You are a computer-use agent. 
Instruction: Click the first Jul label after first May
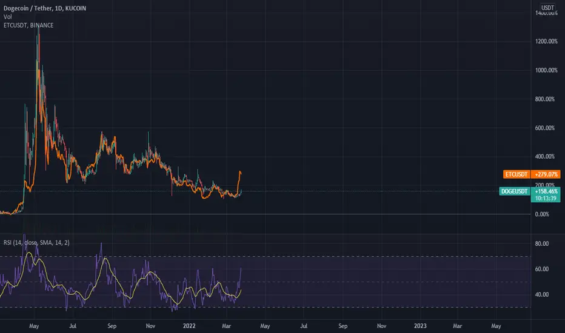[73, 326]
